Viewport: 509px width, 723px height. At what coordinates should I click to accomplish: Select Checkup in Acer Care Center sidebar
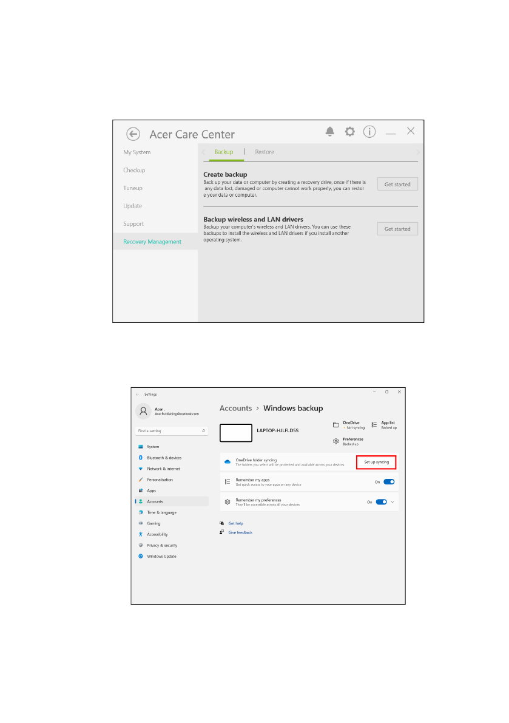click(134, 170)
